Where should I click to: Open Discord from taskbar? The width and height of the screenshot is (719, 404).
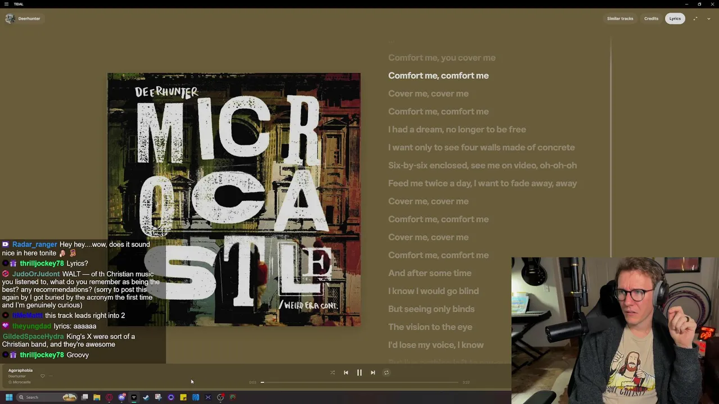point(121,397)
